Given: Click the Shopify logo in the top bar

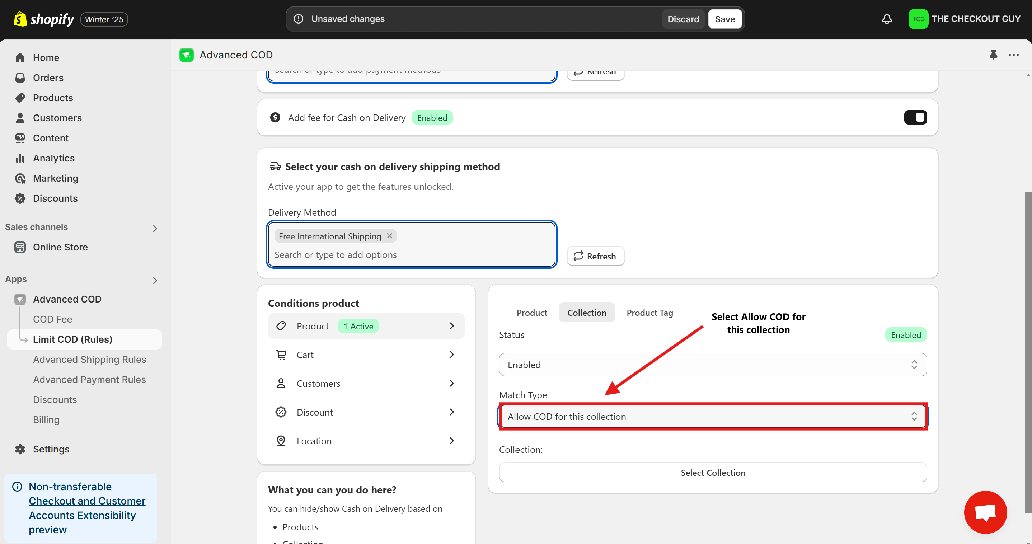Looking at the screenshot, I should (x=44, y=19).
